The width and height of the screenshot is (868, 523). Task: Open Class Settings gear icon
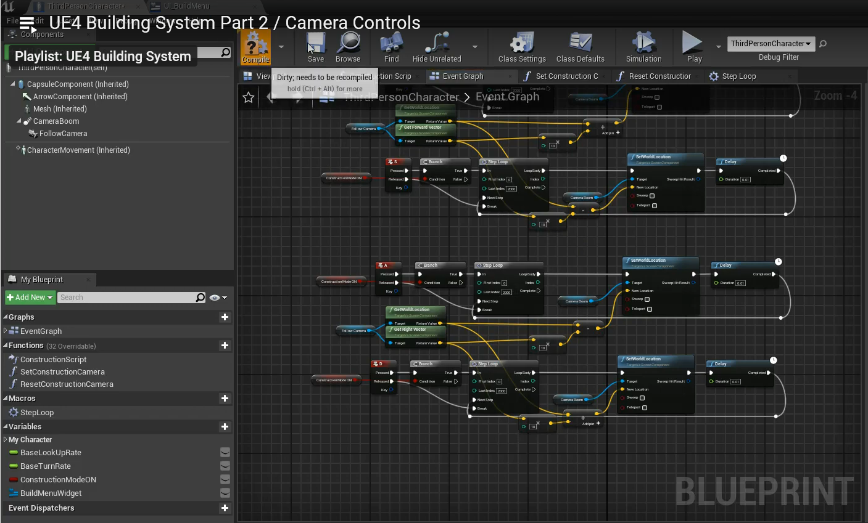(x=521, y=44)
